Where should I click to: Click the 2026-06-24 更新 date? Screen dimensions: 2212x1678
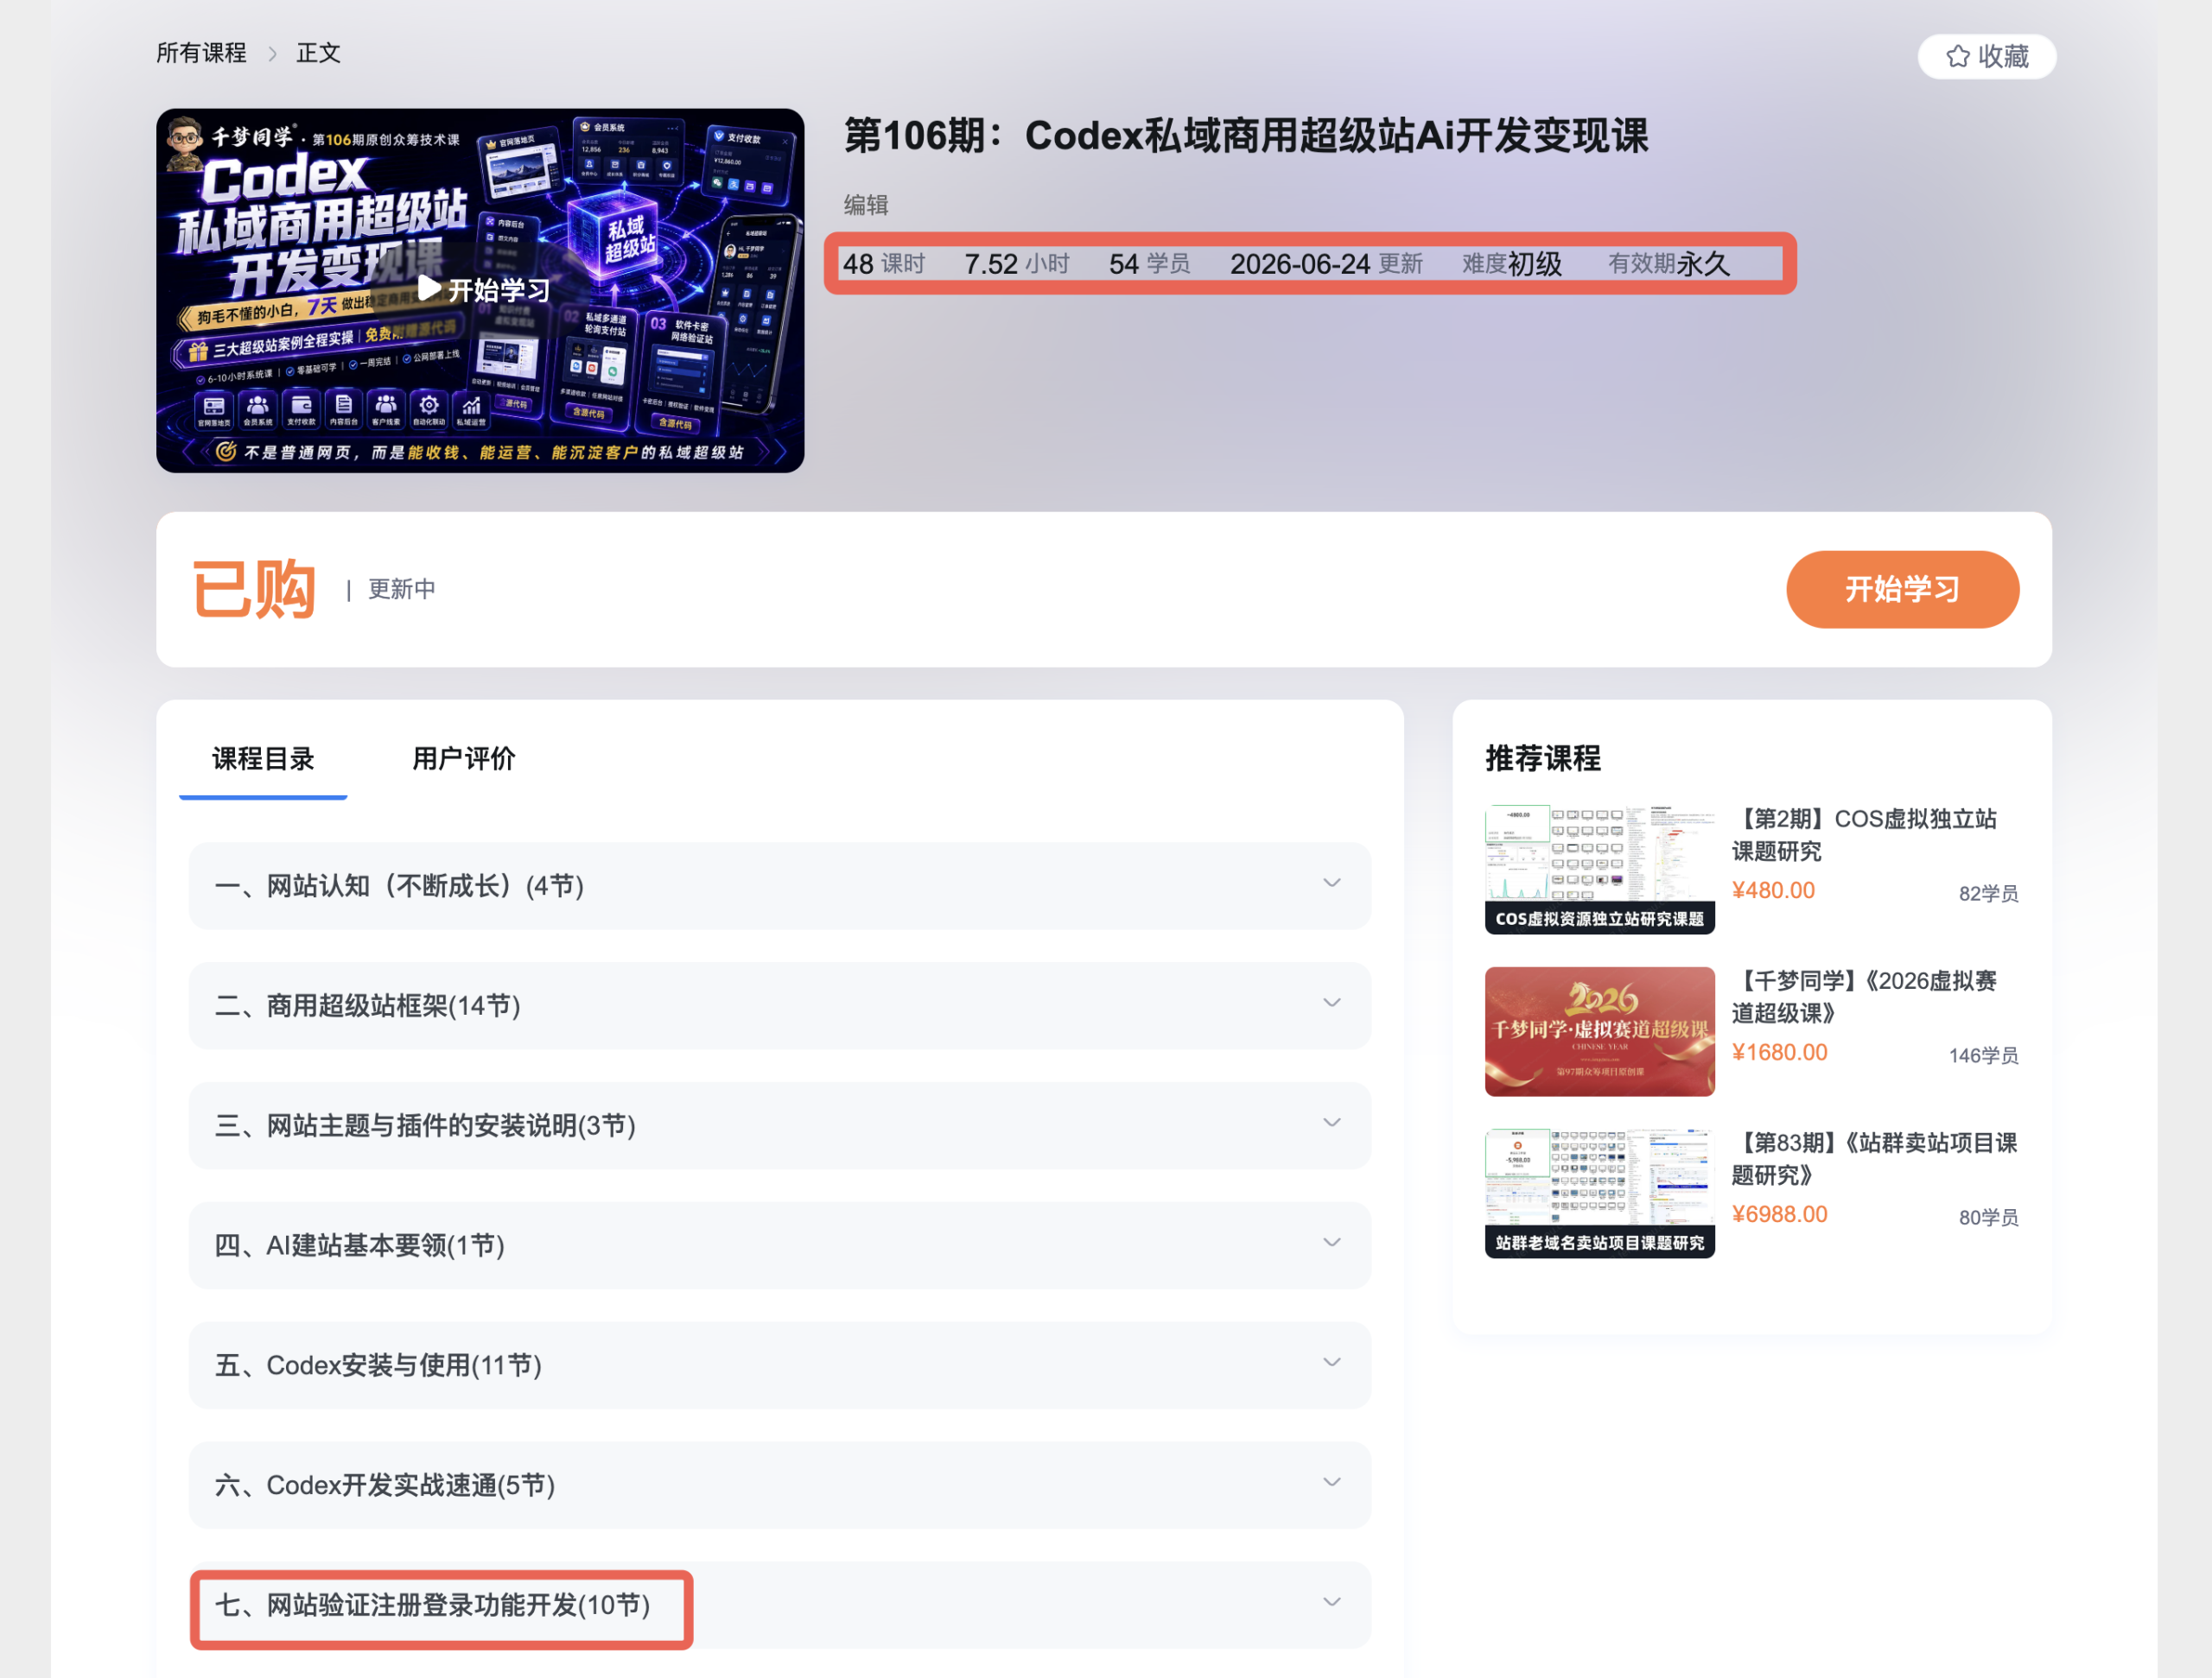[x=1326, y=264]
